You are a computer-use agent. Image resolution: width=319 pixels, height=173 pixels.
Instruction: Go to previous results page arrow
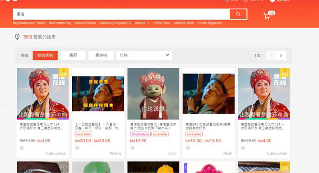(x=271, y=55)
